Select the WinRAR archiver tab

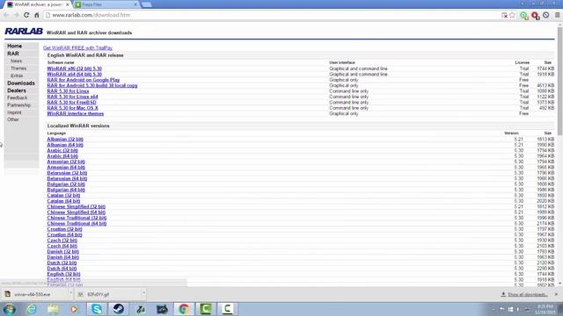[38, 4]
